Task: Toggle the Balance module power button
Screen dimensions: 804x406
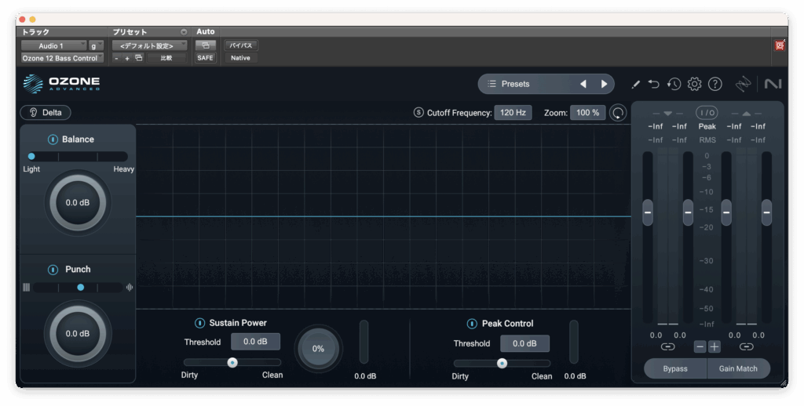Action: tap(53, 140)
